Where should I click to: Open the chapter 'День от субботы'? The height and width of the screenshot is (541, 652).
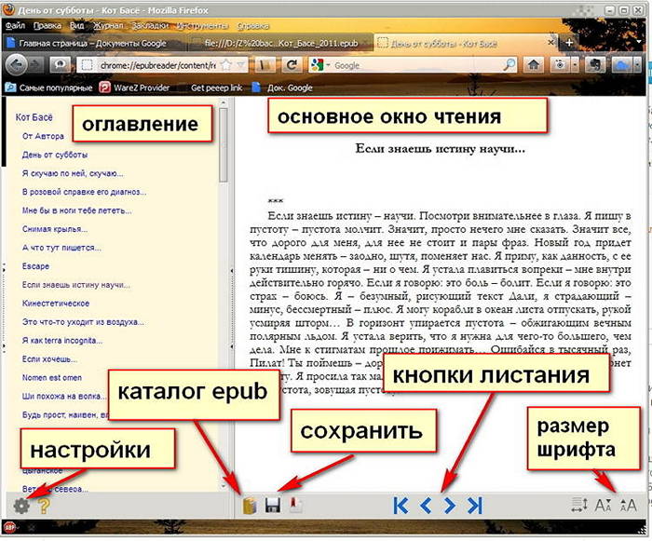[x=55, y=154]
